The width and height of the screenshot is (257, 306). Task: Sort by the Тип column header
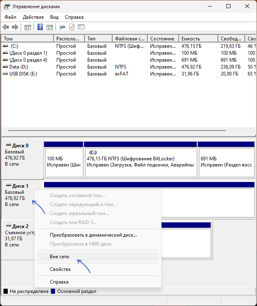point(99,39)
